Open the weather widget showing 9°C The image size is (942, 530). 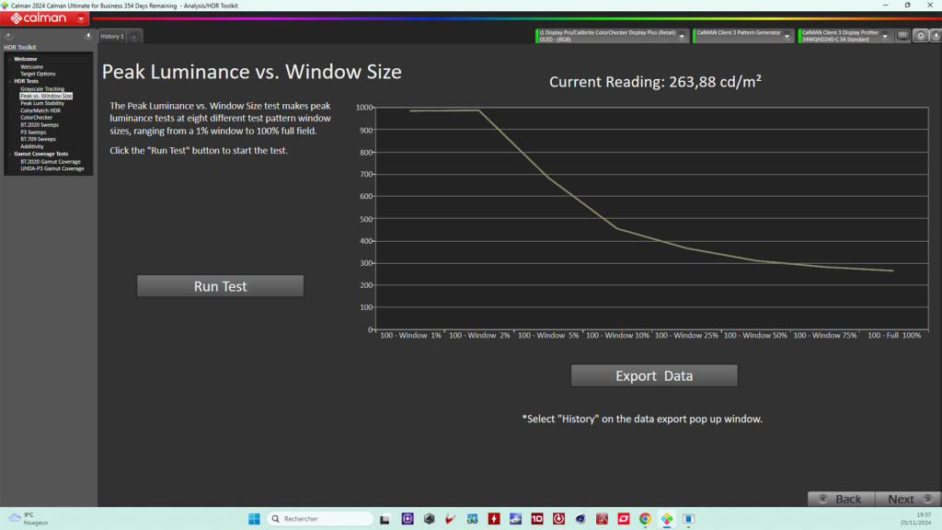pyautogui.click(x=29, y=519)
